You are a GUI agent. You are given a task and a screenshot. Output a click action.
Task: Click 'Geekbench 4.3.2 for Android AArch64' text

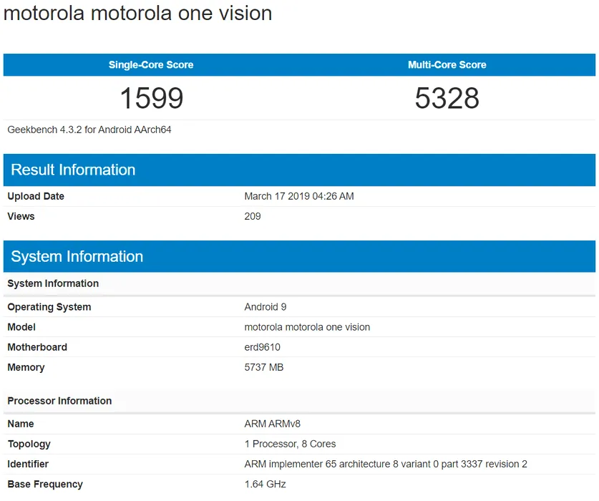coord(89,130)
